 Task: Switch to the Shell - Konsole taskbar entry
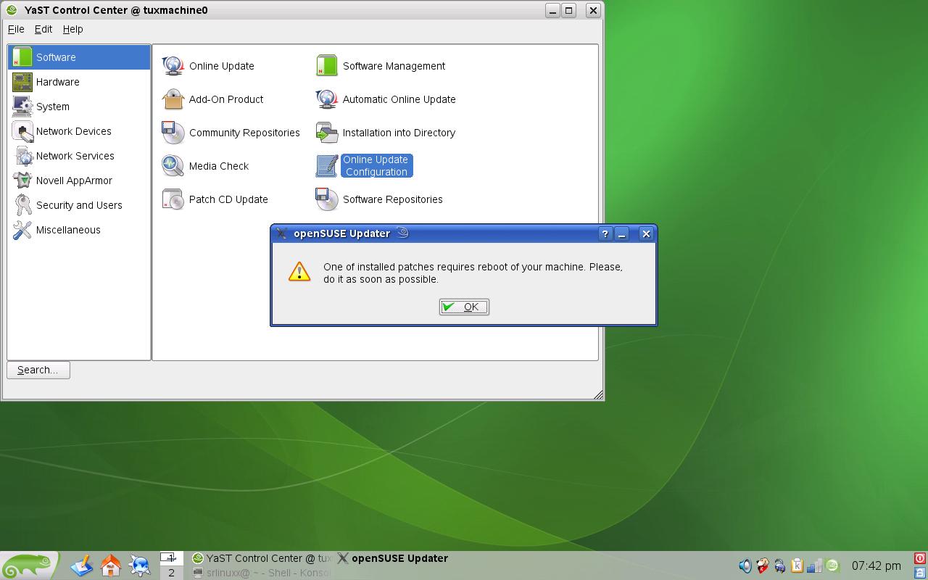point(261,573)
